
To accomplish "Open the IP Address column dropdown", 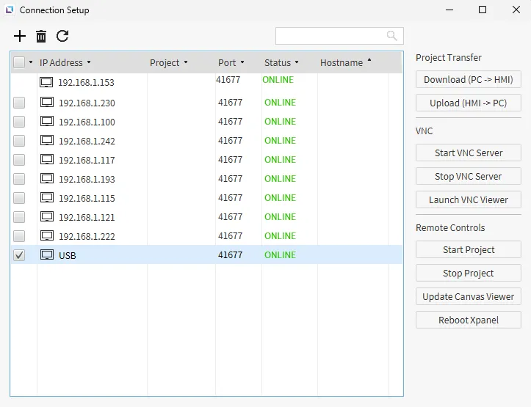I will [89, 62].
